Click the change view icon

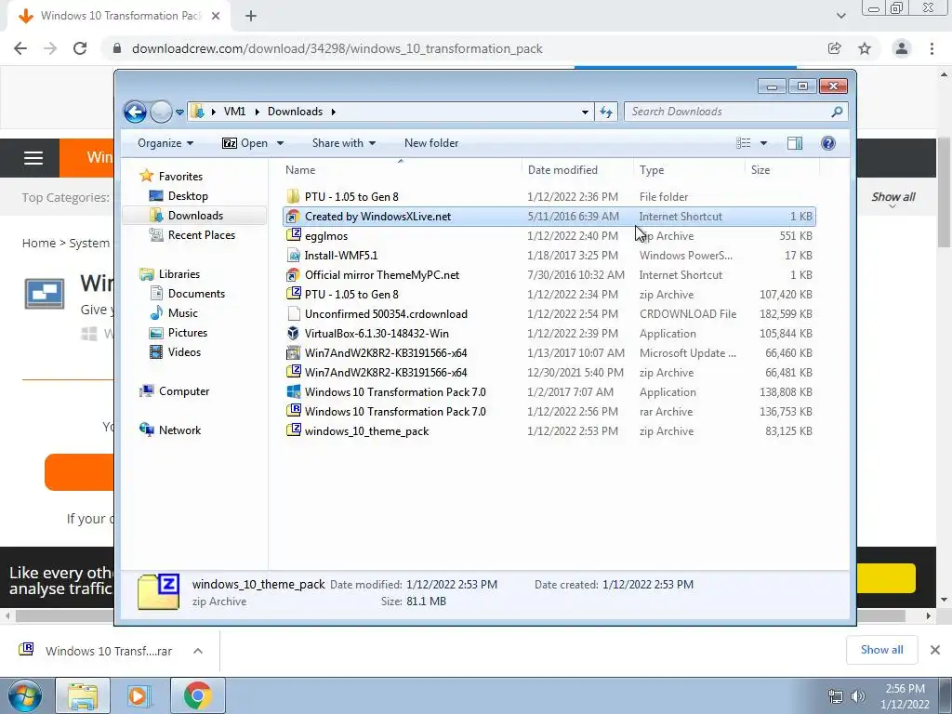coord(743,143)
